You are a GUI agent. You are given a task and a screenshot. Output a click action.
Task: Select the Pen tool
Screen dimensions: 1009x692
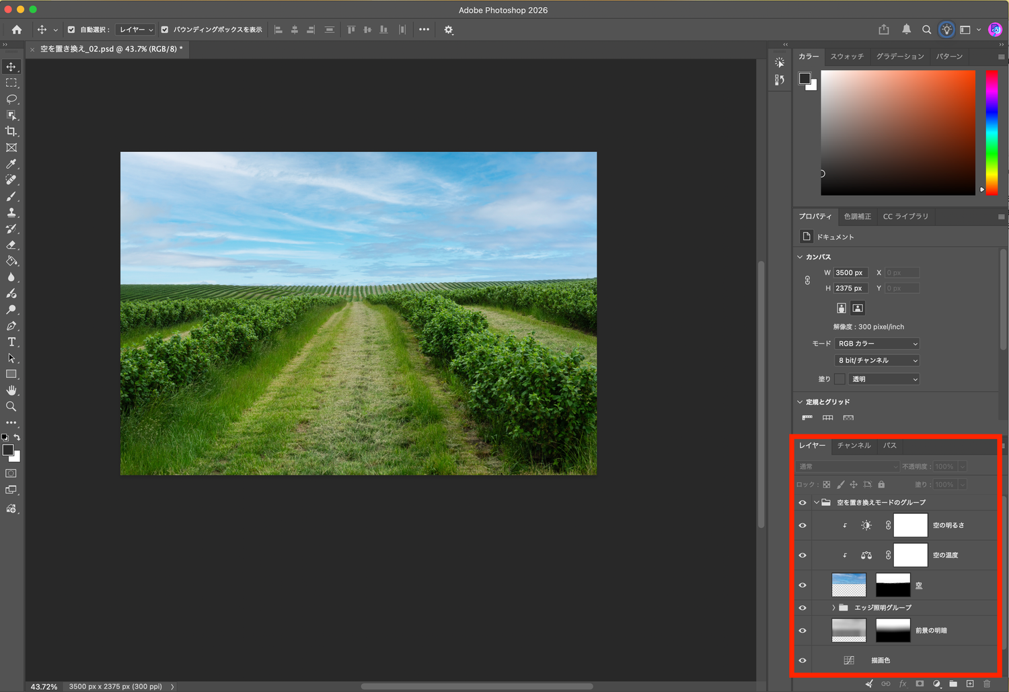[11, 325]
